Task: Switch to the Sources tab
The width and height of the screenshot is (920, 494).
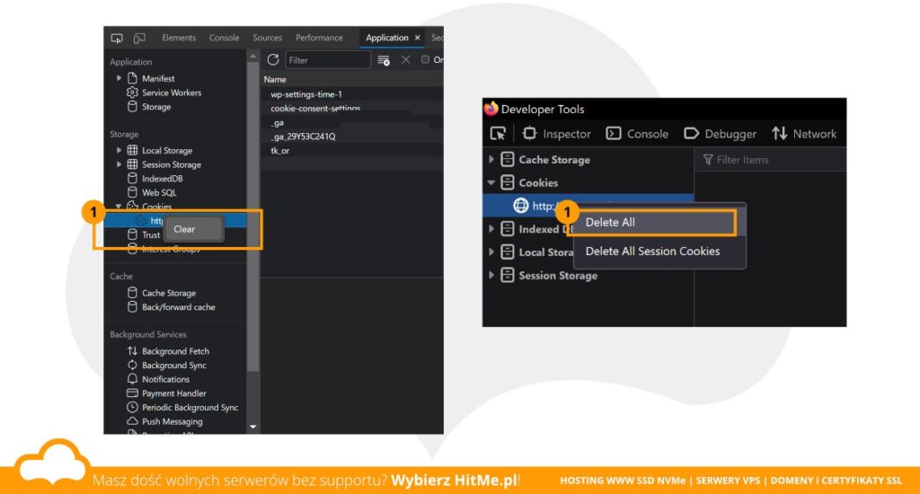Action: [267, 38]
